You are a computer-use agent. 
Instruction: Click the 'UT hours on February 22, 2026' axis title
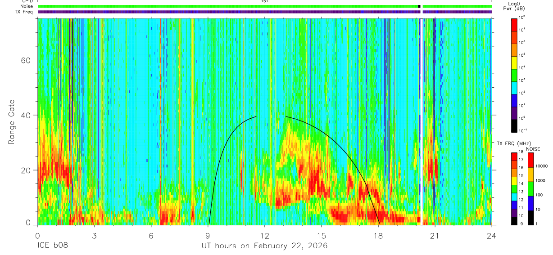coord(264,246)
